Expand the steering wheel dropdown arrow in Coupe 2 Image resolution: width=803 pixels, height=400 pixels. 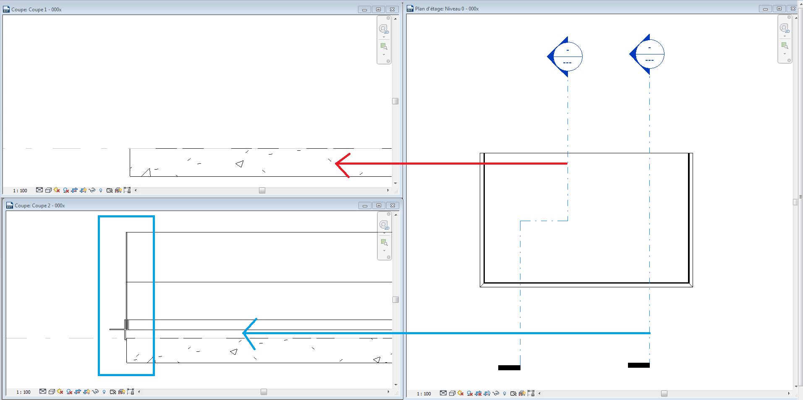(x=384, y=233)
